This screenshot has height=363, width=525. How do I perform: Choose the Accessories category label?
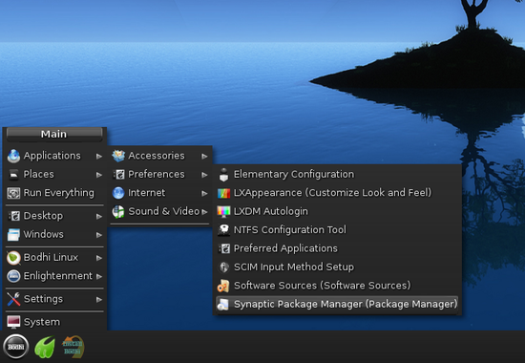(157, 156)
